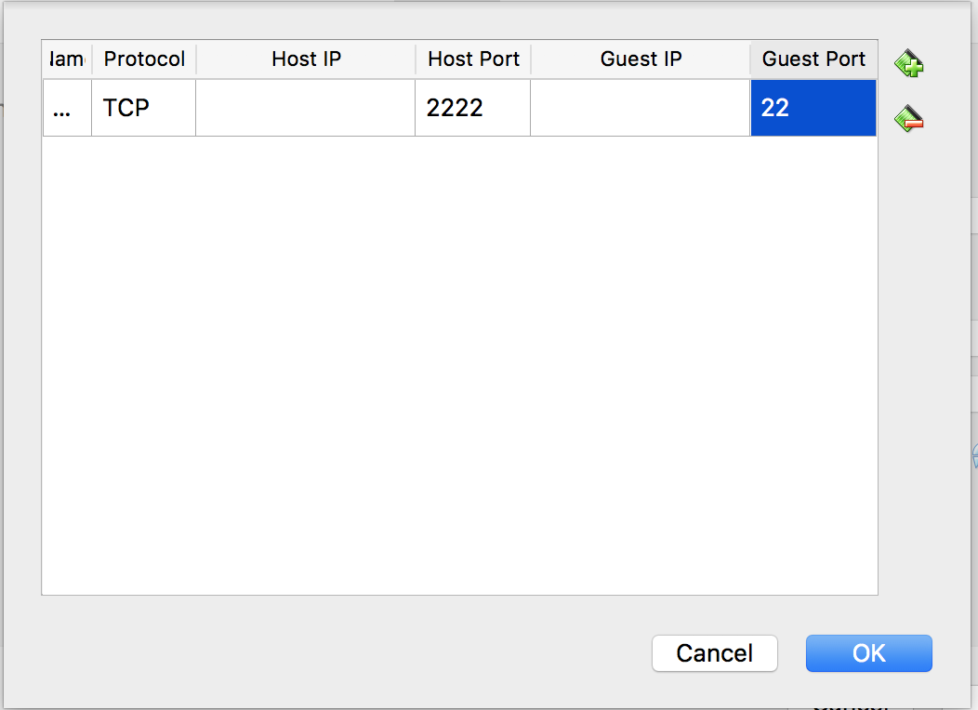Add a new port forwarding rule
Screen dimensions: 978x710
909,63
